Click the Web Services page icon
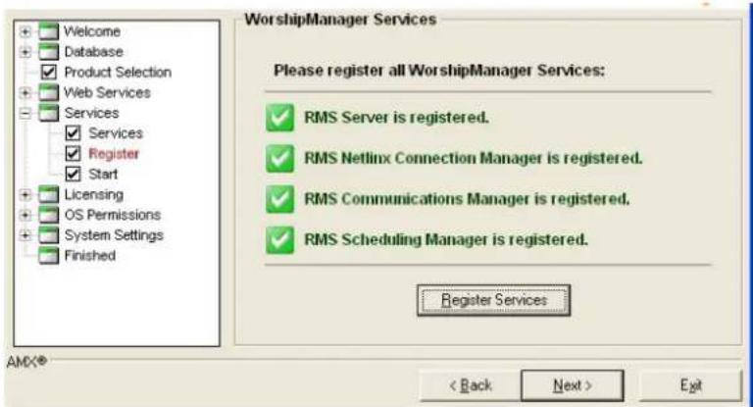Image resolution: width=753 pixels, height=407 pixels. tap(48, 92)
